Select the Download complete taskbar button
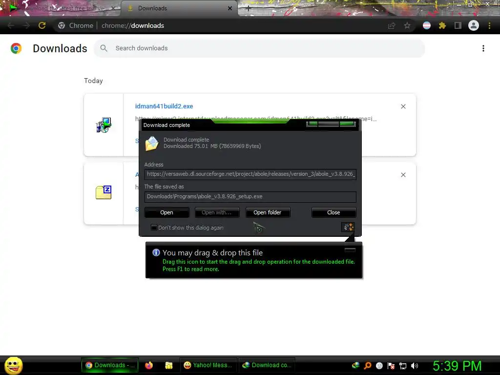500x375 pixels. (x=267, y=365)
